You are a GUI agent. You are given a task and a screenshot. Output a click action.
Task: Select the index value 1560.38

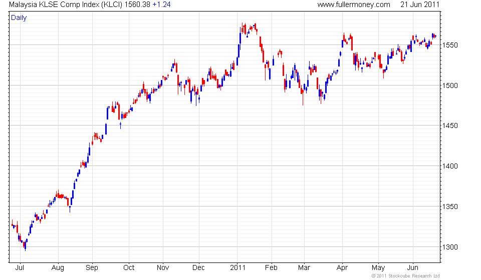point(137,4)
